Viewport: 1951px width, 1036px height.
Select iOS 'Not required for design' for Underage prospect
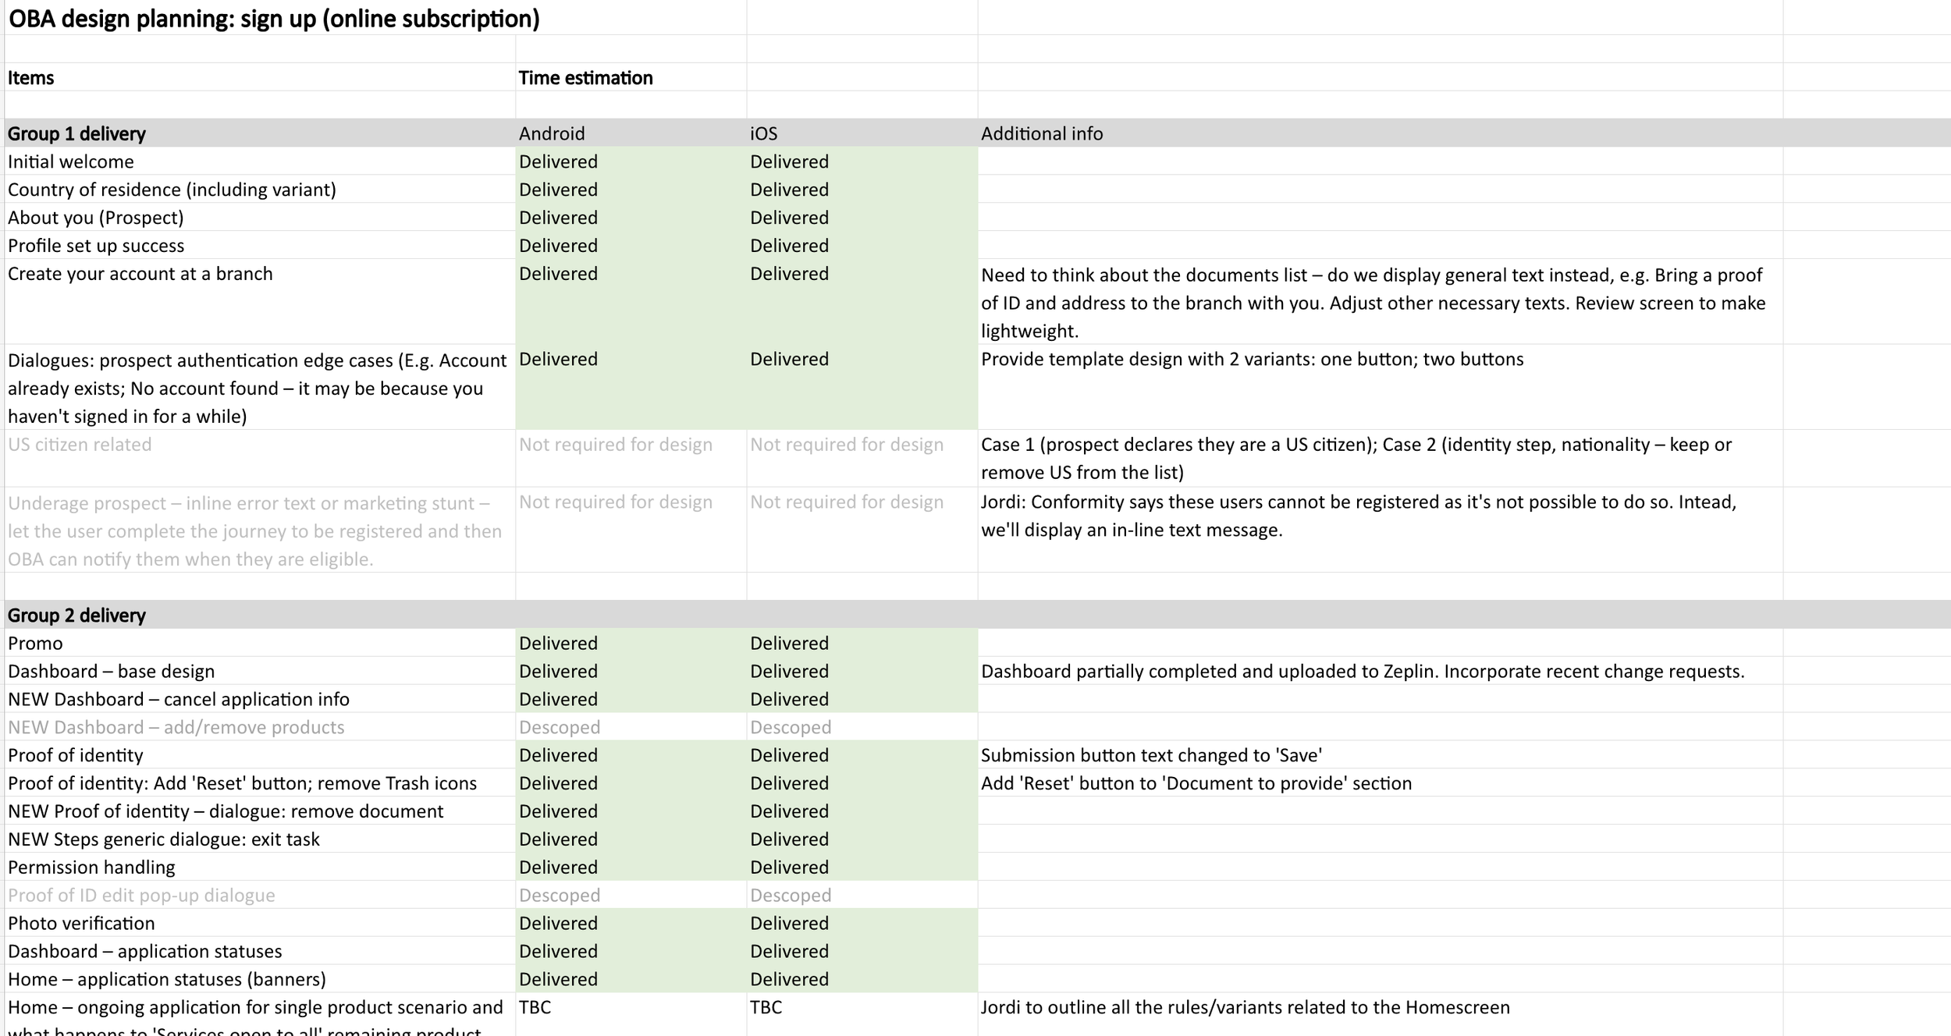coord(847,502)
